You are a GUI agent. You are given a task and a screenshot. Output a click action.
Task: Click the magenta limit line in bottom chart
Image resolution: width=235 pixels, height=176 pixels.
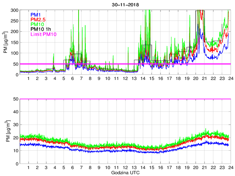coord(125,99)
